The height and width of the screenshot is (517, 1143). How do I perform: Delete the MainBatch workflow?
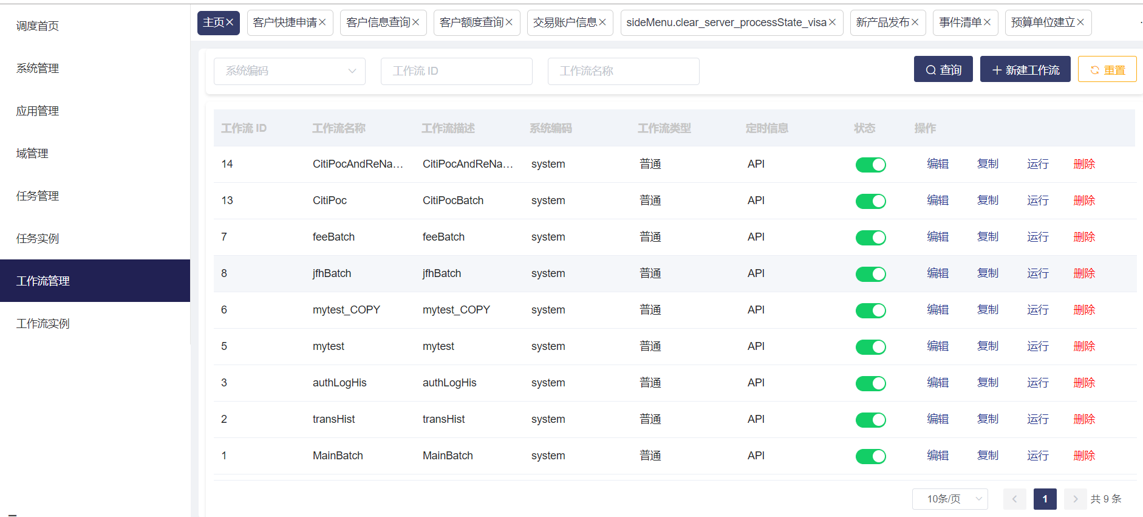click(1084, 456)
